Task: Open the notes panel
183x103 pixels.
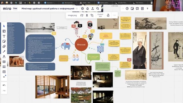Action: tap(142, 9)
